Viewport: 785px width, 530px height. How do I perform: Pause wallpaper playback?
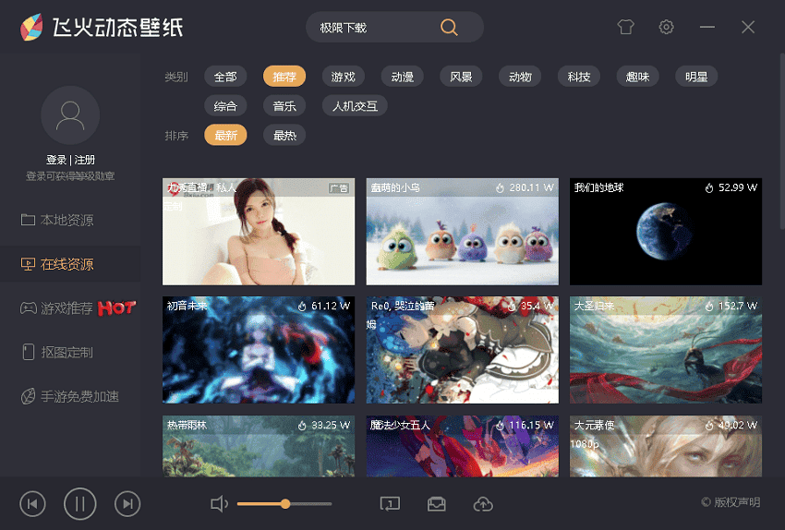point(79,504)
